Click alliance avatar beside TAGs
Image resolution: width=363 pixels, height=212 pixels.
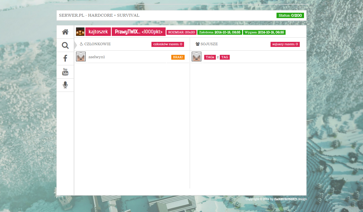(197, 57)
